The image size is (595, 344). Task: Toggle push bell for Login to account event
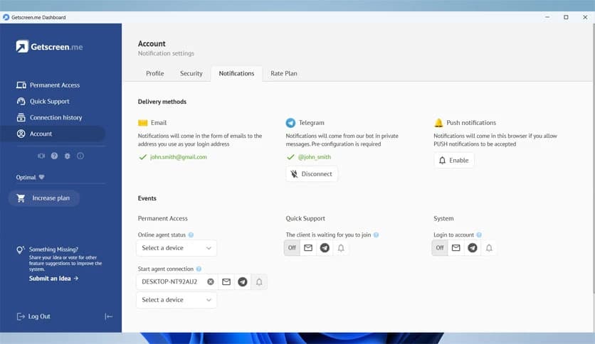(489, 248)
